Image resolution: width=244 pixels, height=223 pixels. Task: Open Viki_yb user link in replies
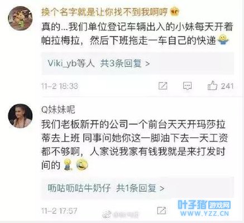[62, 64]
